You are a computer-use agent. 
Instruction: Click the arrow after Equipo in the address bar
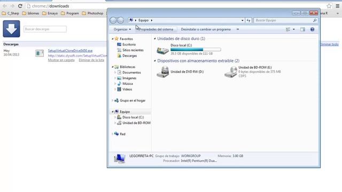tap(152, 20)
